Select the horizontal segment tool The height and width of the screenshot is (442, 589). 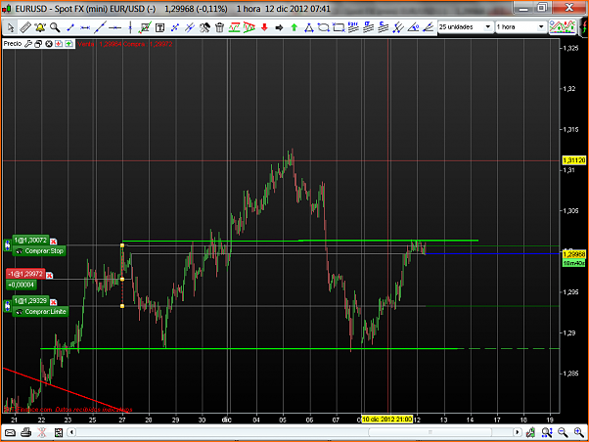point(85,27)
